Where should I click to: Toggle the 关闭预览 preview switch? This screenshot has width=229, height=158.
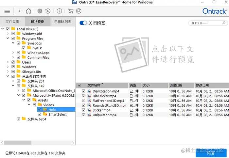click(83, 23)
